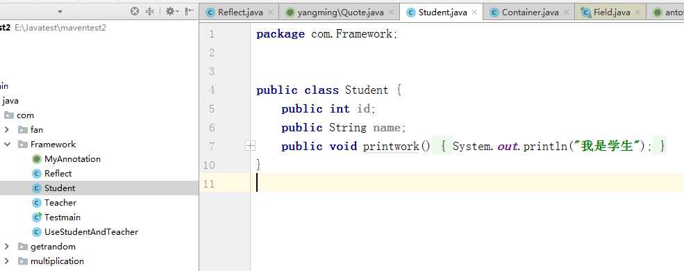684x271 pixels.
Task: Click line number 4 in the gutter
Action: (x=212, y=90)
